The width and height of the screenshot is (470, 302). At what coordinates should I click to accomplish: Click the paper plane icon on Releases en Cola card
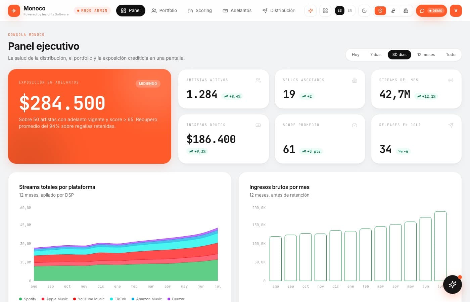(x=451, y=125)
